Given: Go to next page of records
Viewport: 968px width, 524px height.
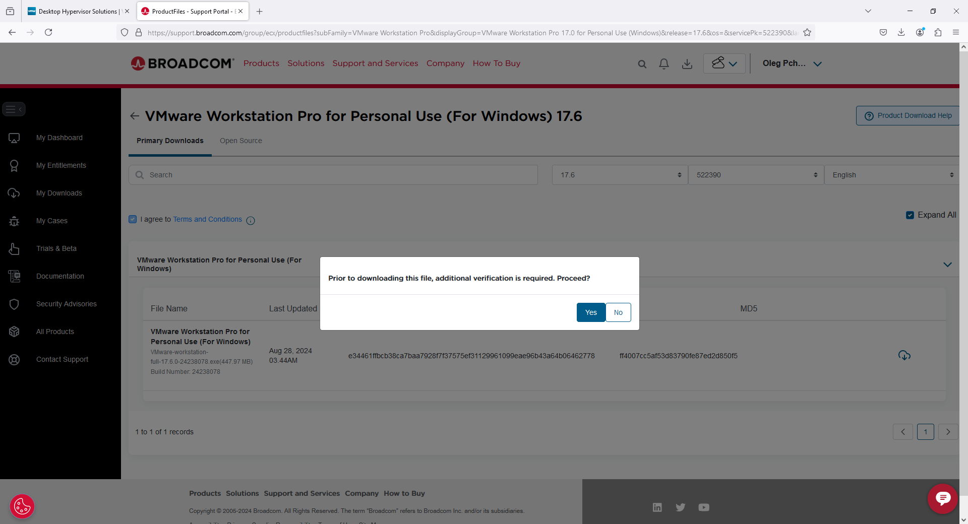Looking at the screenshot, I should 948,432.
